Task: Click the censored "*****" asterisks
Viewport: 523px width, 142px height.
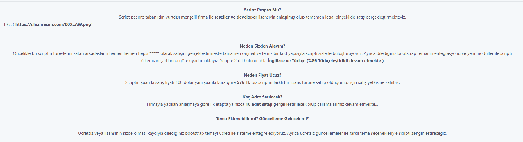Action: (154, 53)
